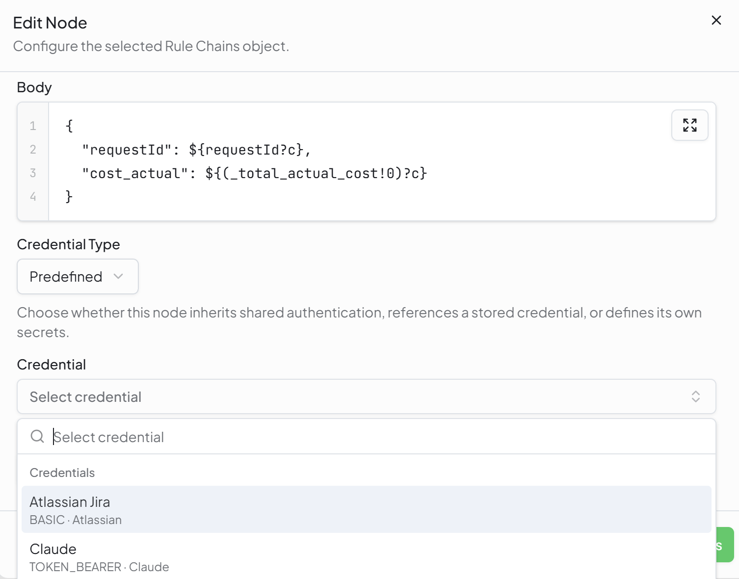The height and width of the screenshot is (579, 739).
Task: Expand the Body editor to fullscreen
Action: [x=689, y=125]
